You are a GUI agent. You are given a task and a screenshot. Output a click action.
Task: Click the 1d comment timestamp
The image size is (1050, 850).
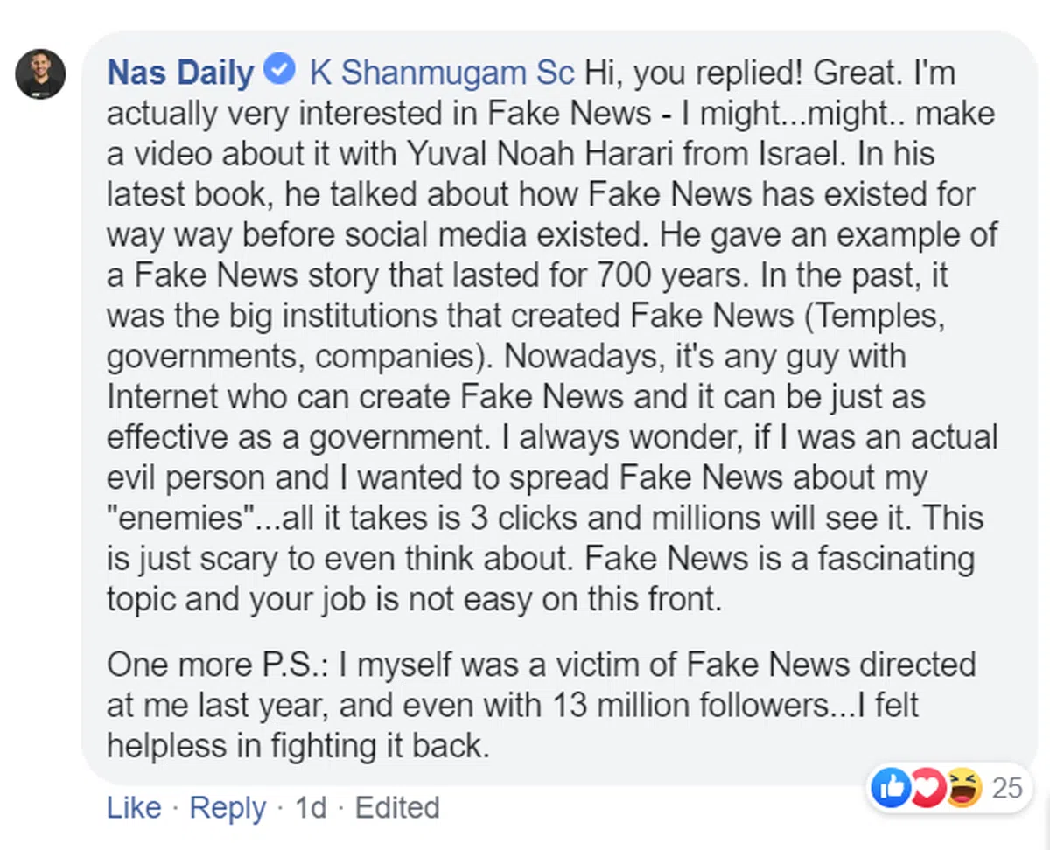click(x=311, y=807)
